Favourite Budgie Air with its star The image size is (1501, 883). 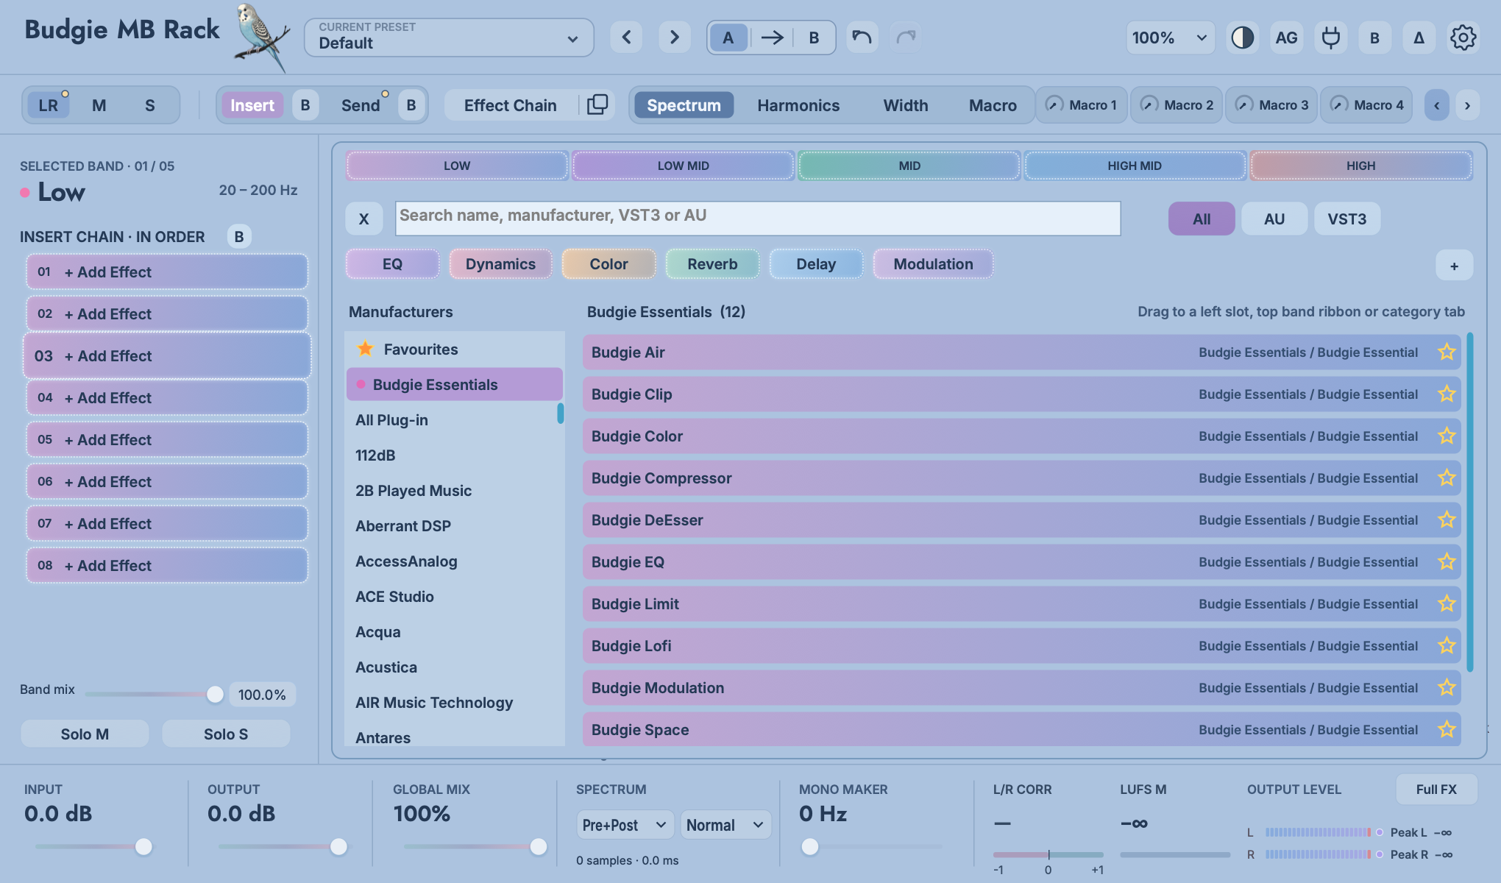(1447, 352)
